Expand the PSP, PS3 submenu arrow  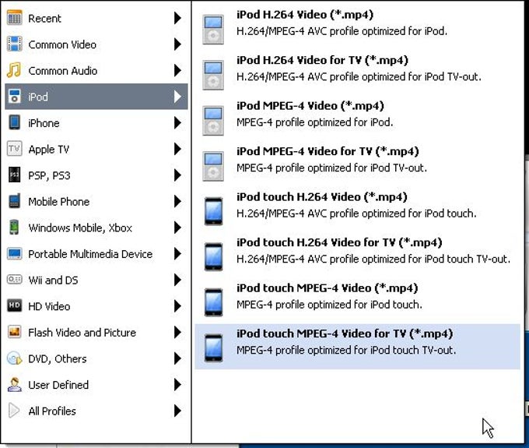pyautogui.click(x=177, y=175)
